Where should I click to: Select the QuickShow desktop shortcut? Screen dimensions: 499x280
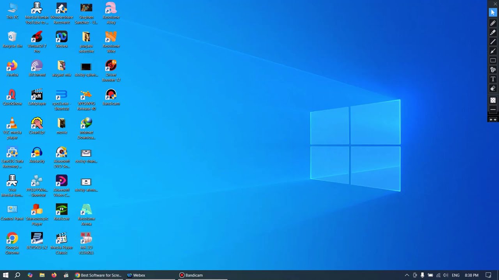click(12, 97)
